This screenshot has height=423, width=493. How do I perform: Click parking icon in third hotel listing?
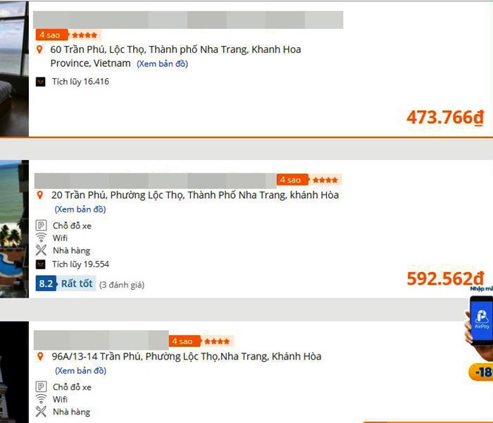click(41, 387)
